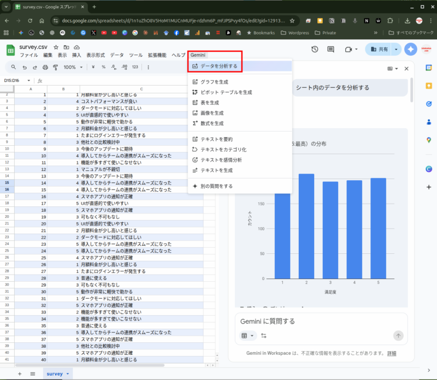Open the 詳細 link under Gemini input
The height and width of the screenshot is (380, 437).
[x=392, y=353]
